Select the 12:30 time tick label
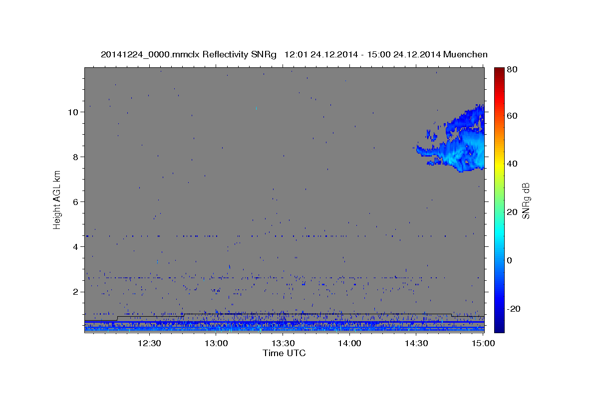Screen dimensions: 599x399 149,343
